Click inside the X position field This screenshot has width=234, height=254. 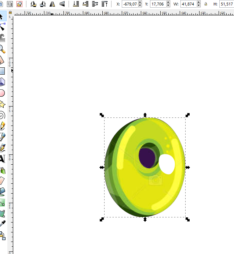[x=130, y=4]
